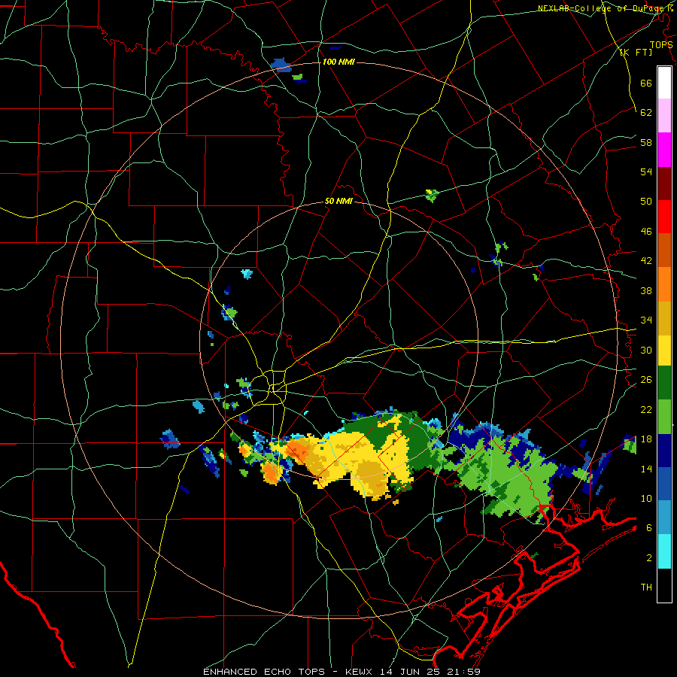Screen dimensions: 677x677
Task: Click the legend value 38
Action: [x=646, y=290]
